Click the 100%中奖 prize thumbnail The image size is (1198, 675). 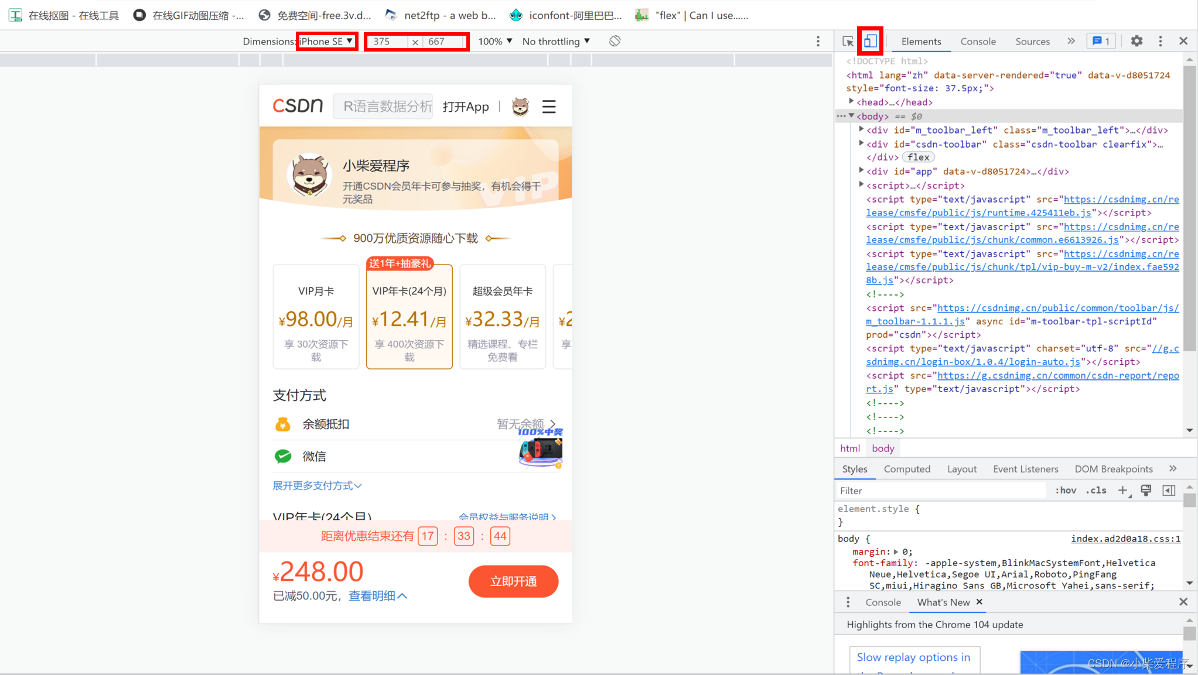click(541, 448)
